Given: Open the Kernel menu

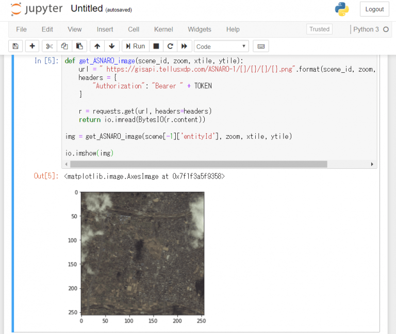Looking at the screenshot, I should [163, 29].
